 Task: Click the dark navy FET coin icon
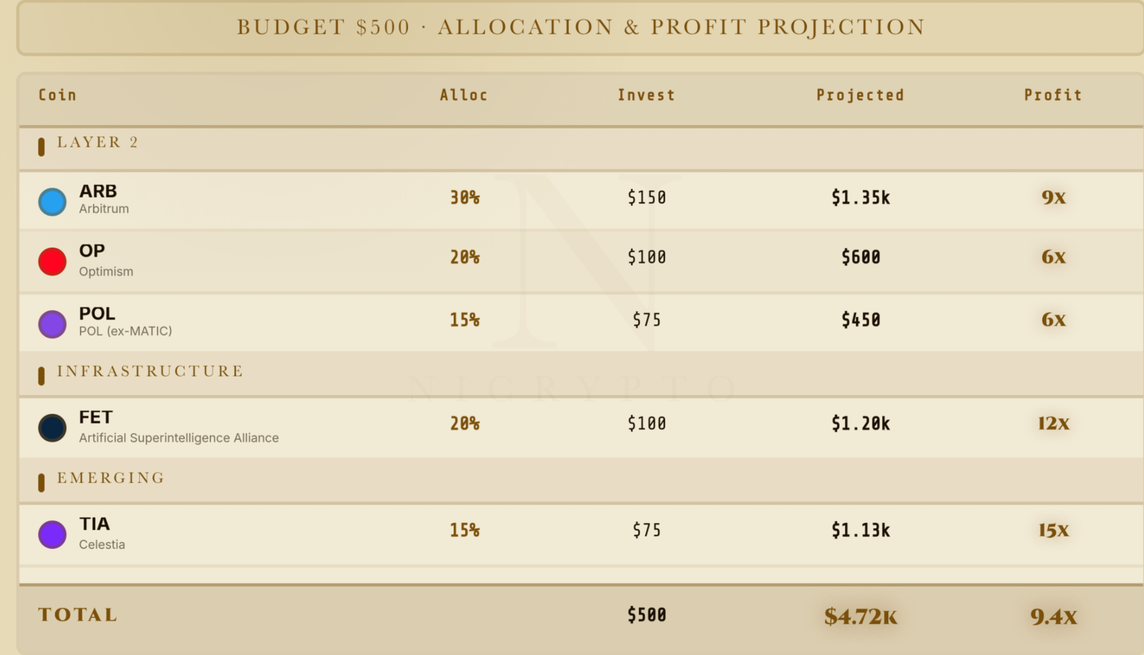[x=52, y=428]
